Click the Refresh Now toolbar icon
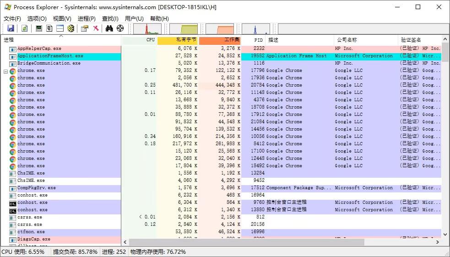The height and width of the screenshot is (257, 450). click(x=24, y=28)
